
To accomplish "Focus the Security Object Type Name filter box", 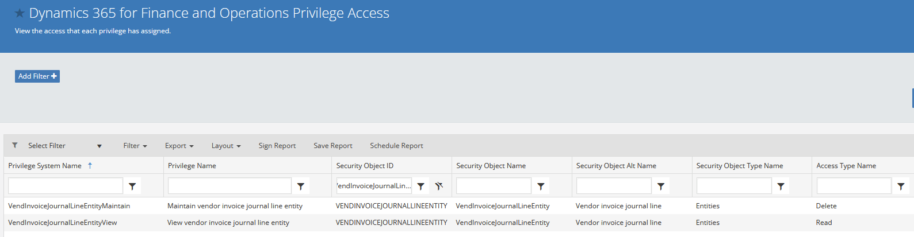I will tap(734, 186).
